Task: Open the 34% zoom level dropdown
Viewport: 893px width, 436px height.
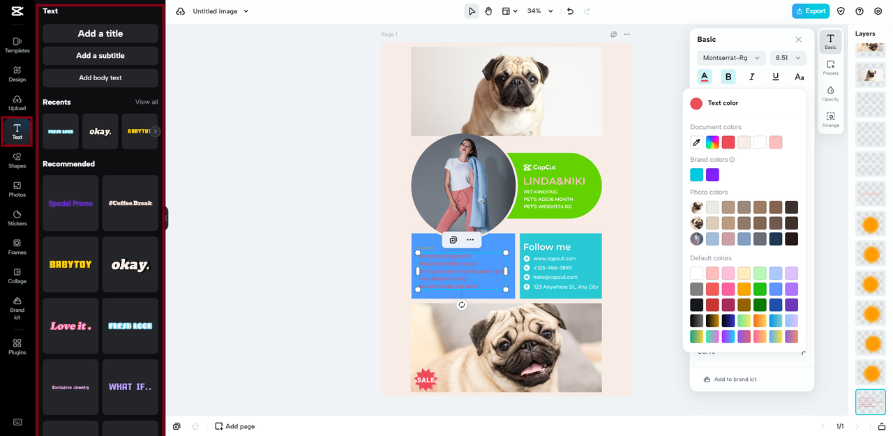Action: pos(540,11)
